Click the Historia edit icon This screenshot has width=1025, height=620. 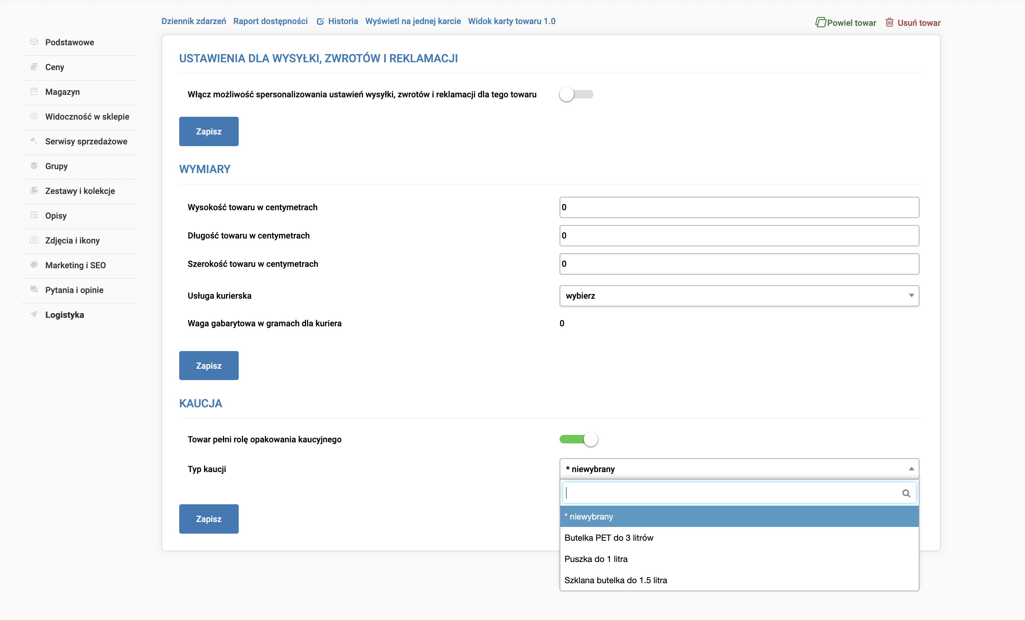(x=320, y=22)
